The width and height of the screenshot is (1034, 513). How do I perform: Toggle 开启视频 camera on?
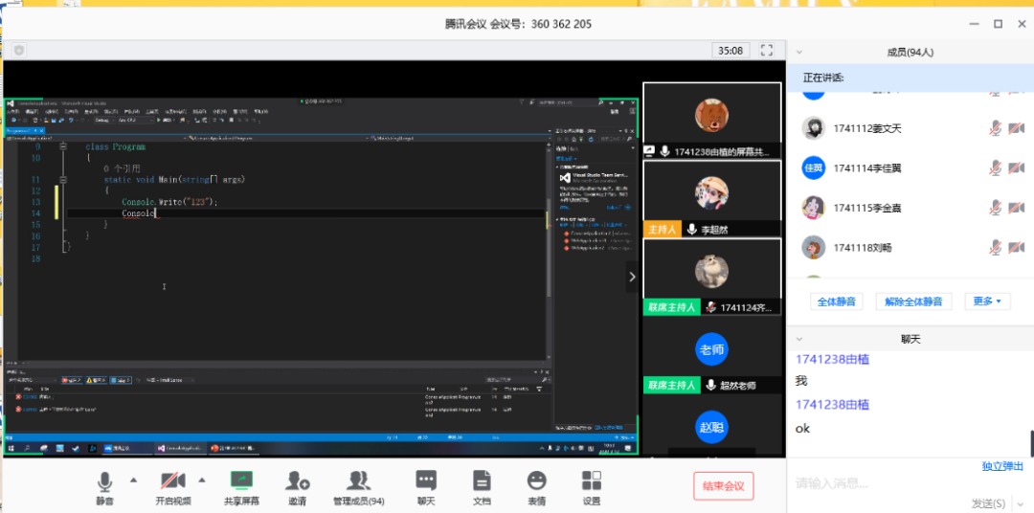pyautogui.click(x=173, y=481)
